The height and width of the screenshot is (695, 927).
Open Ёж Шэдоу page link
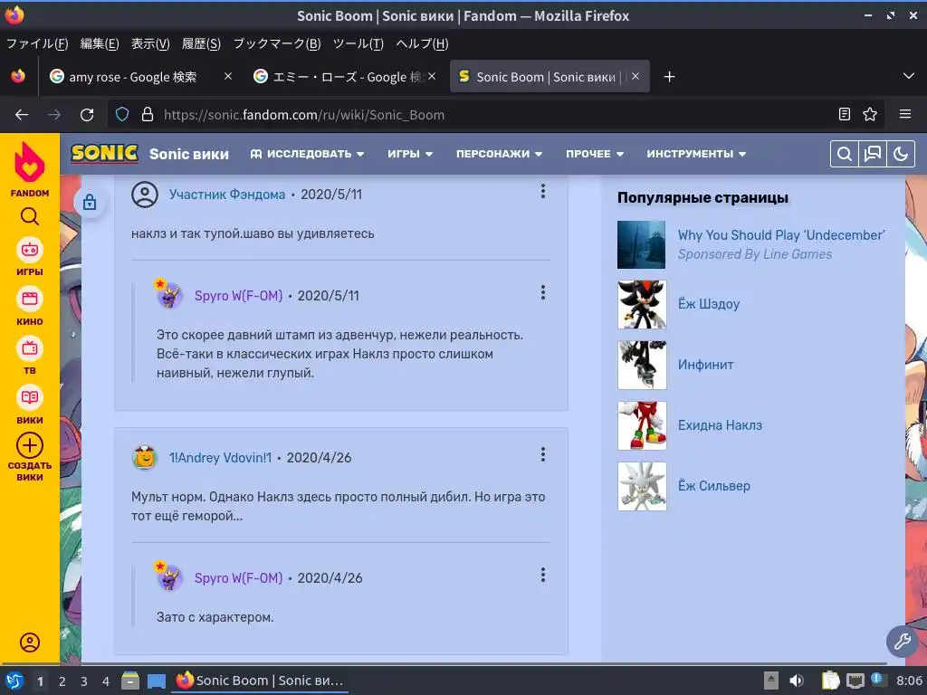(708, 304)
